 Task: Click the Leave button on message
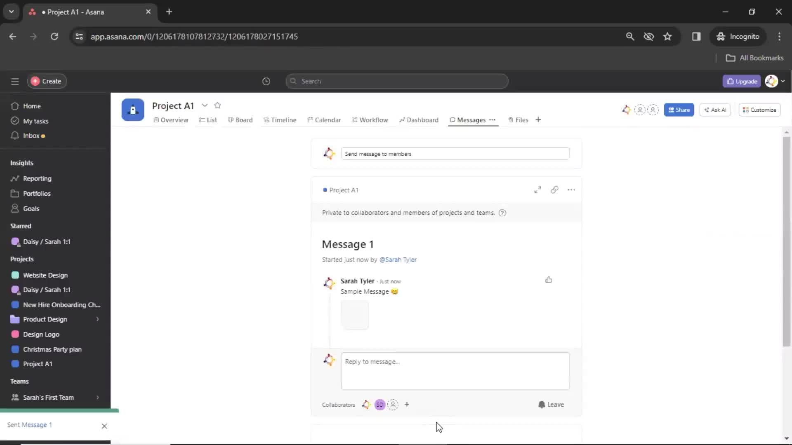551,404
